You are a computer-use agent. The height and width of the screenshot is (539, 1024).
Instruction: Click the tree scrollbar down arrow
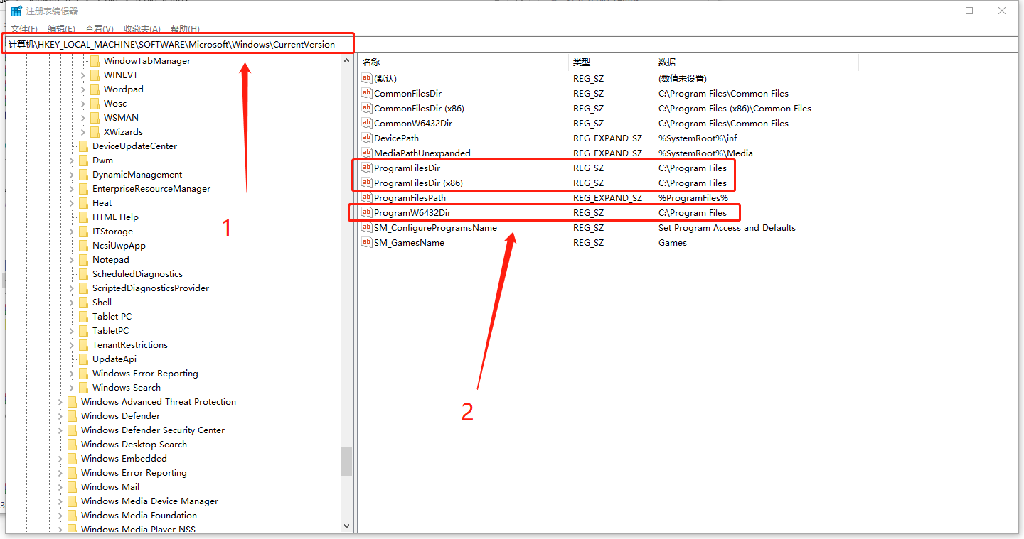[346, 526]
